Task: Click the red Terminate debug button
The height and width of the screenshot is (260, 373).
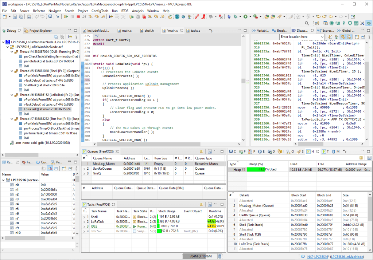Action: [x=78, y=17]
